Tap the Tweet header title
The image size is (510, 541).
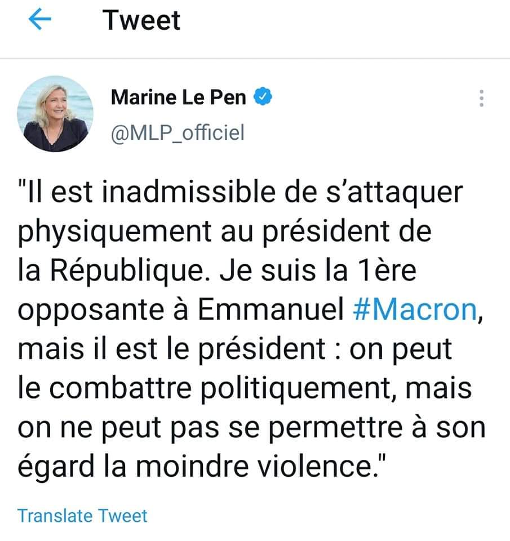click(x=141, y=20)
